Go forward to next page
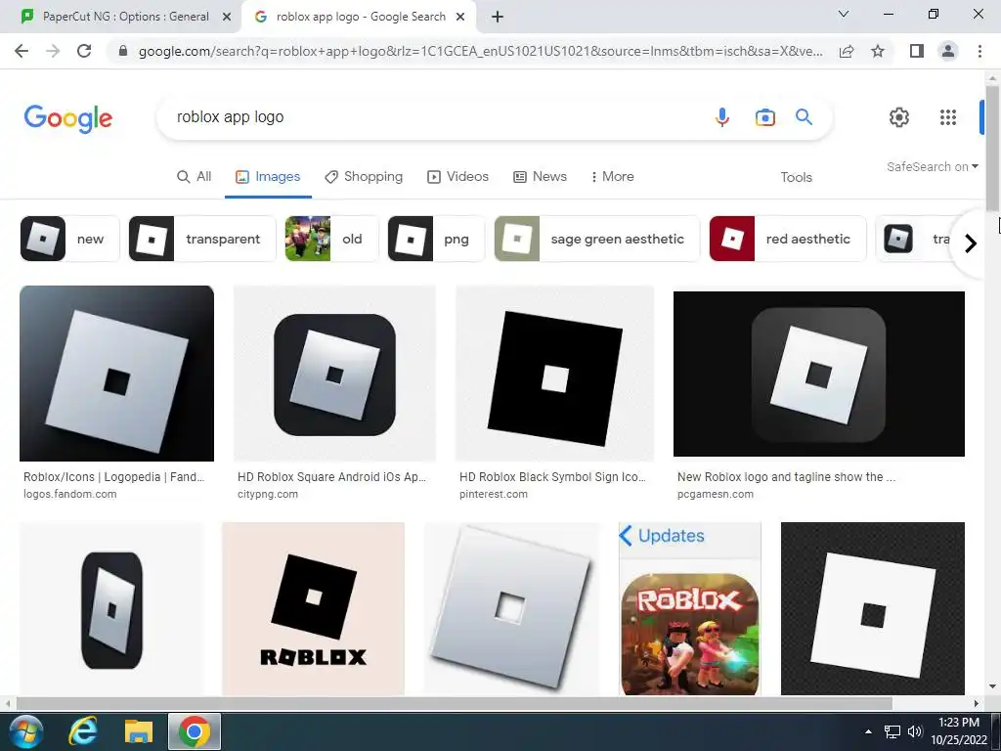 coord(53,51)
